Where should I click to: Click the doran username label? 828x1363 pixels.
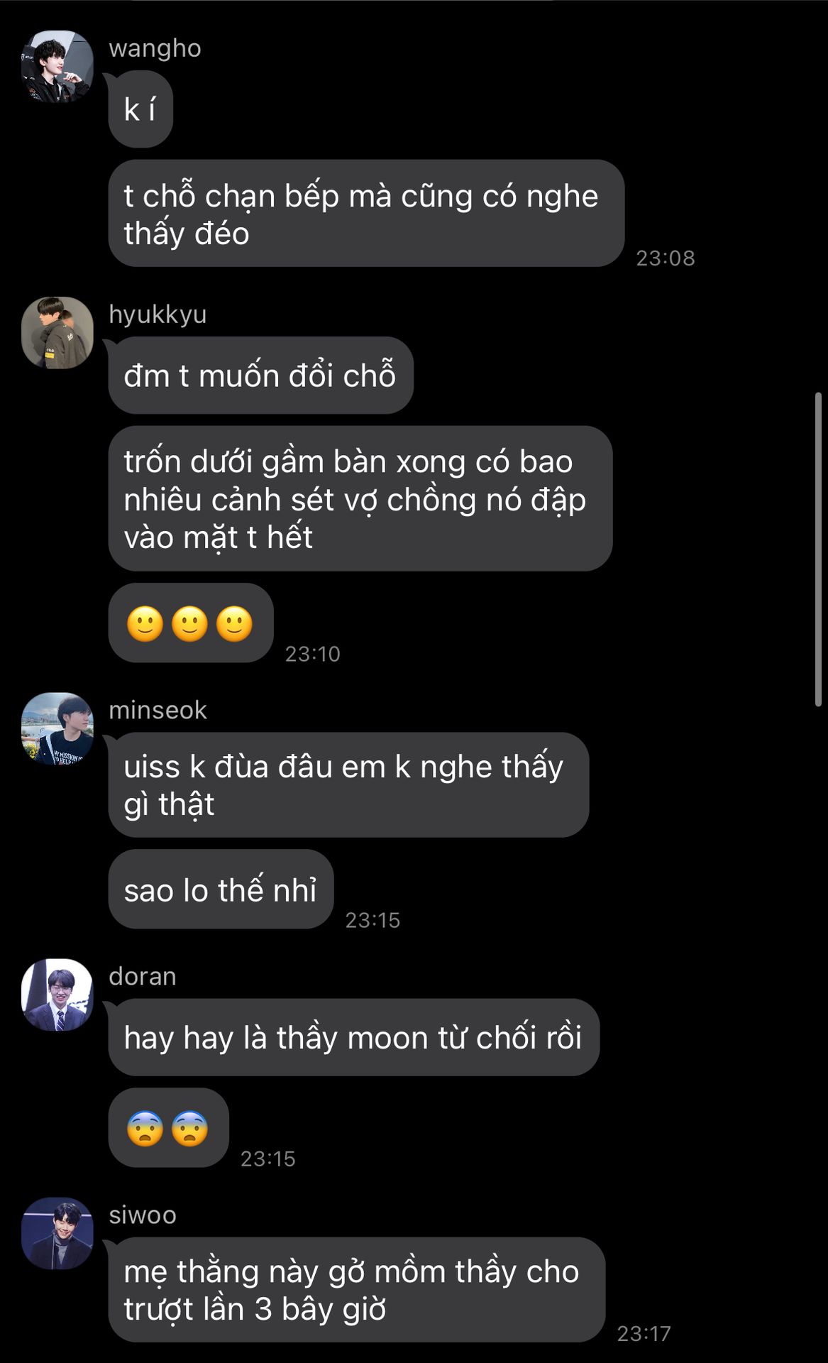click(x=142, y=976)
